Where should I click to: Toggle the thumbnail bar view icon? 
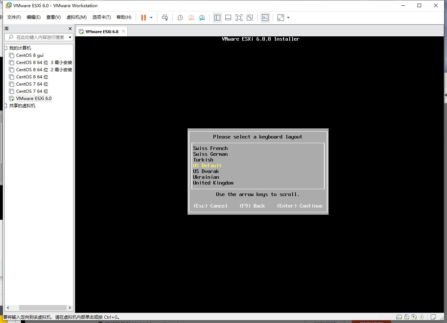point(228,17)
